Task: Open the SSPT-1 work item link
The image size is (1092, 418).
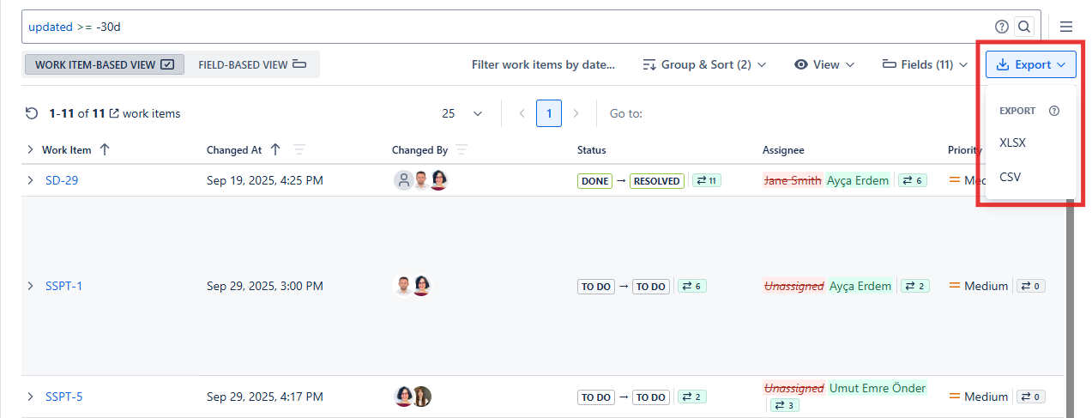Action: click(x=63, y=286)
